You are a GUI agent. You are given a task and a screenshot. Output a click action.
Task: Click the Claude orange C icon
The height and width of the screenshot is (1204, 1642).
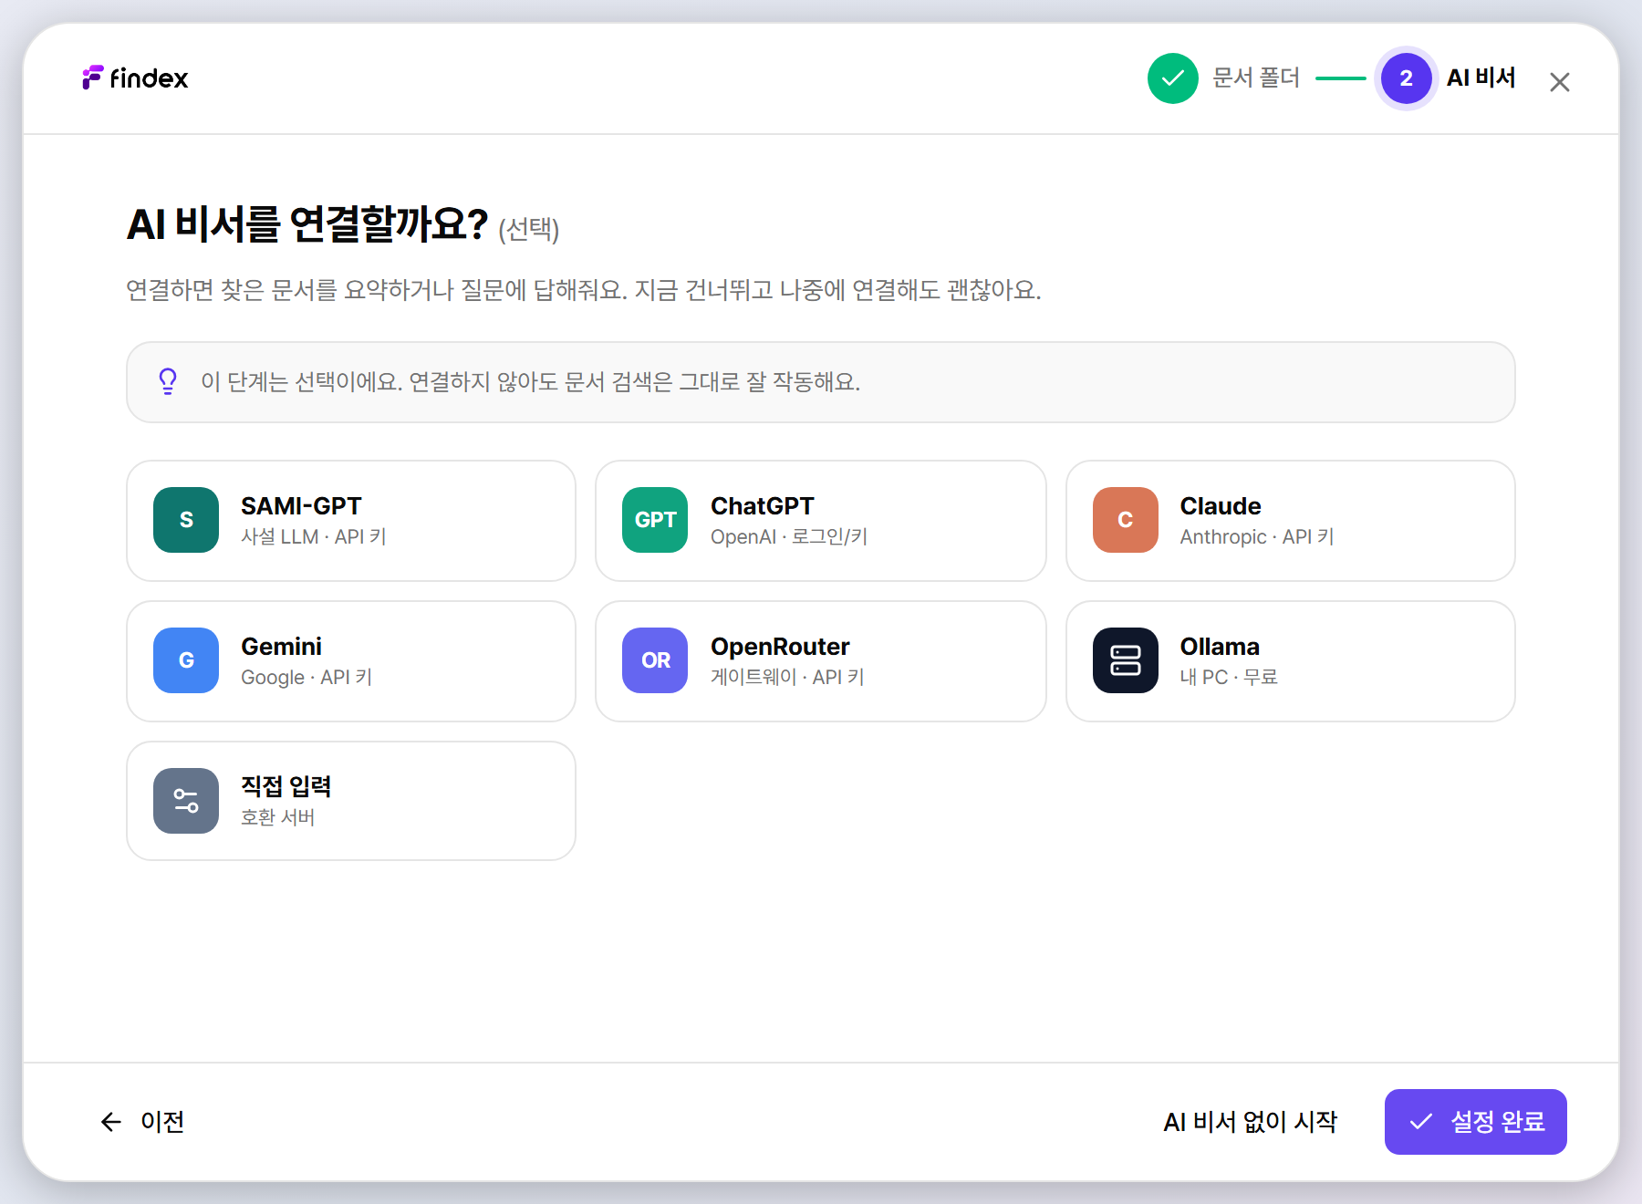[1126, 520]
